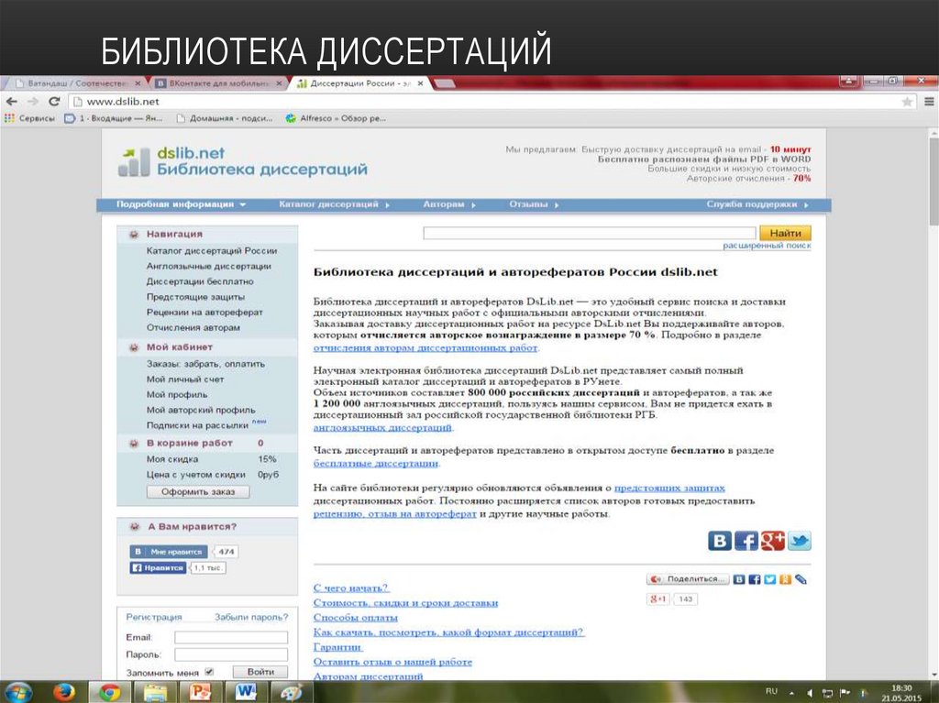The image size is (939, 703).
Task: Click the volume icon in system tray
Action: pos(810,693)
